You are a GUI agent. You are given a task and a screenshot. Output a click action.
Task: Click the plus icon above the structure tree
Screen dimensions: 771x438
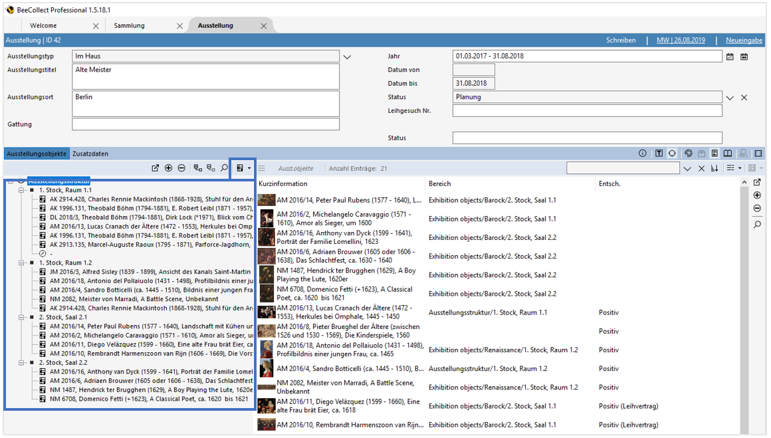(169, 169)
